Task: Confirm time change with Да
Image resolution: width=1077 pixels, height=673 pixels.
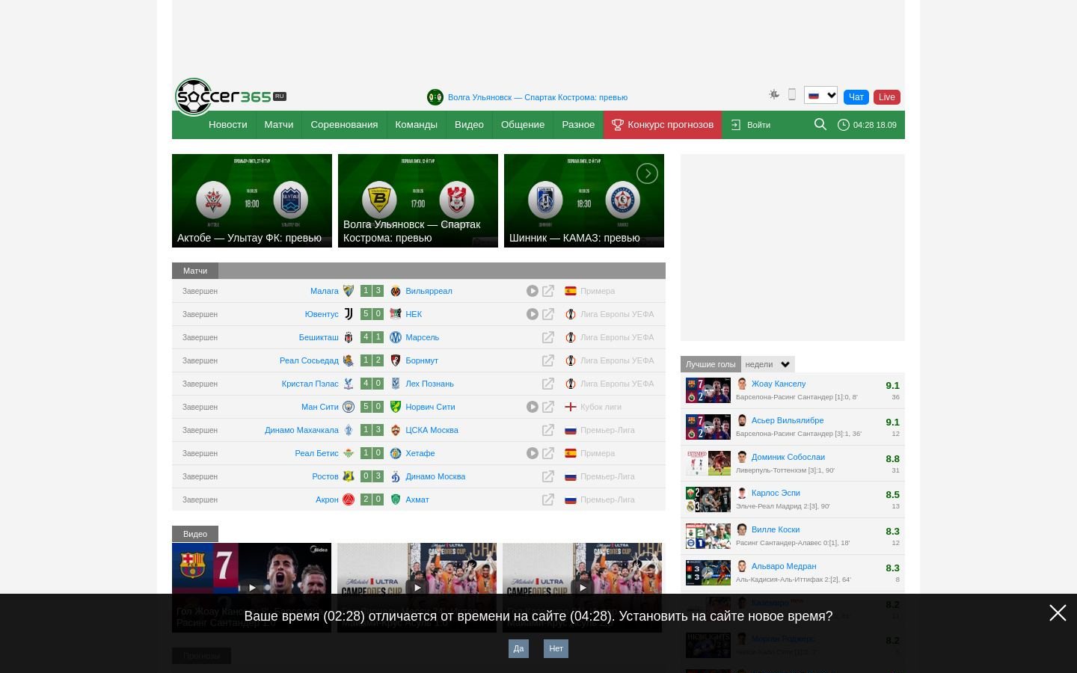Action: [518, 648]
